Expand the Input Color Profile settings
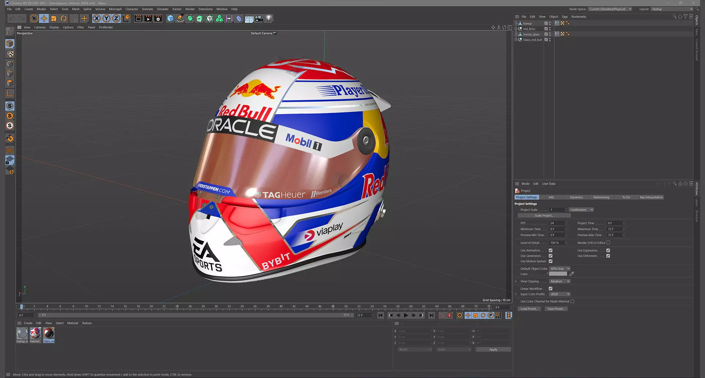This screenshot has height=378, width=705. (516, 294)
